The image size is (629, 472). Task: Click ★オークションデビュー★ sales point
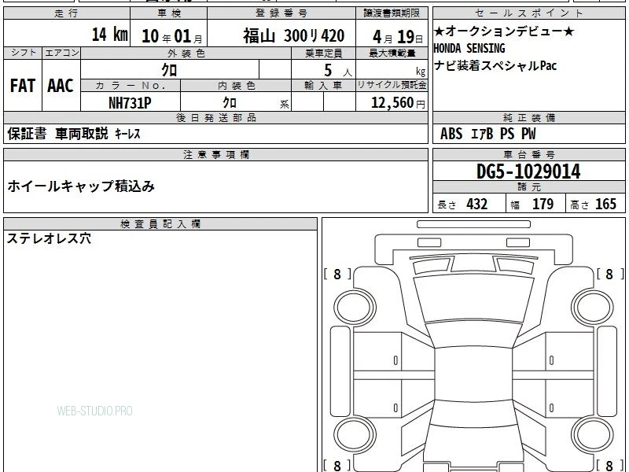point(504,31)
